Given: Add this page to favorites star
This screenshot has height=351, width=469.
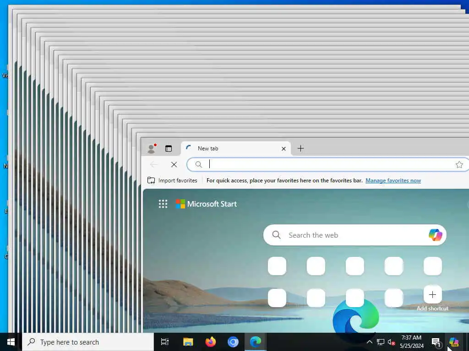Looking at the screenshot, I should tap(459, 165).
